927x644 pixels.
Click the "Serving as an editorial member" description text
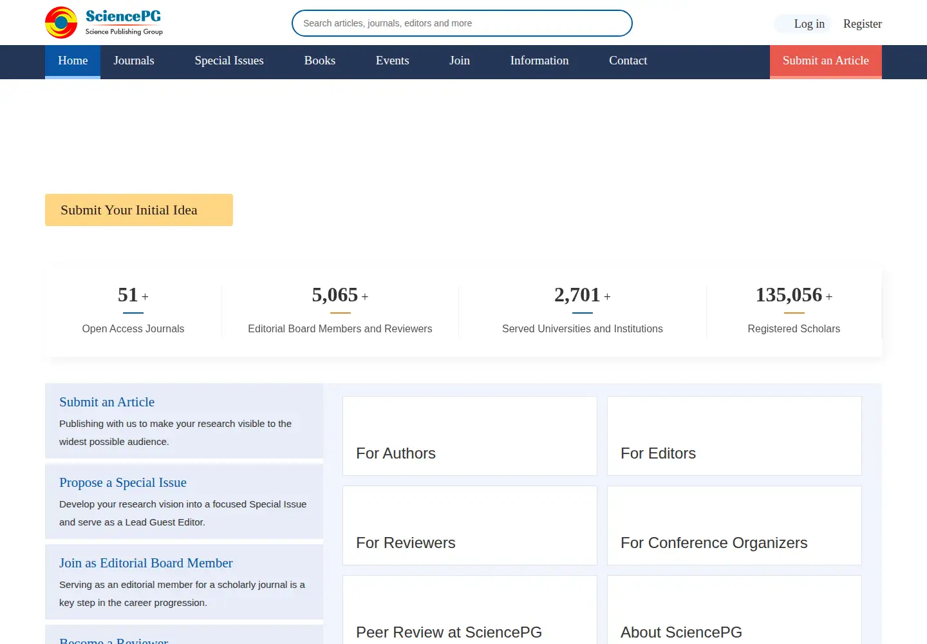coord(182,594)
